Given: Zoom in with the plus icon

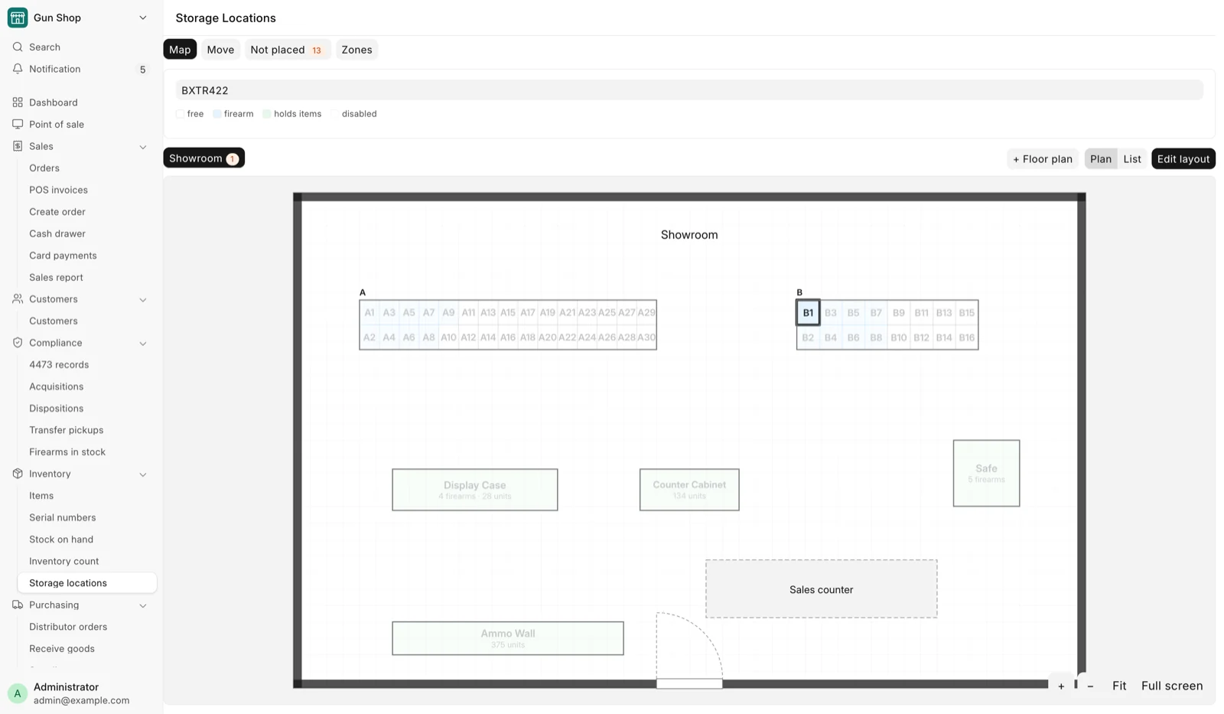Looking at the screenshot, I should [x=1061, y=686].
